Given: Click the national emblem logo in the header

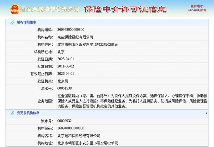Looking at the screenshot, I should [x=15, y=9].
